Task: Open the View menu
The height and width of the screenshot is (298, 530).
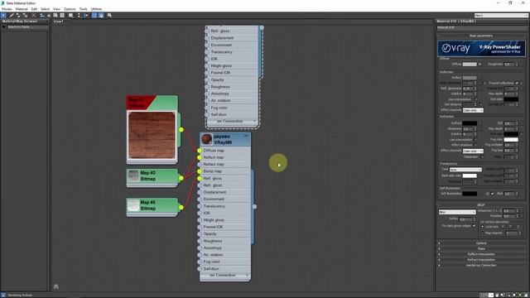Action: pos(56,9)
